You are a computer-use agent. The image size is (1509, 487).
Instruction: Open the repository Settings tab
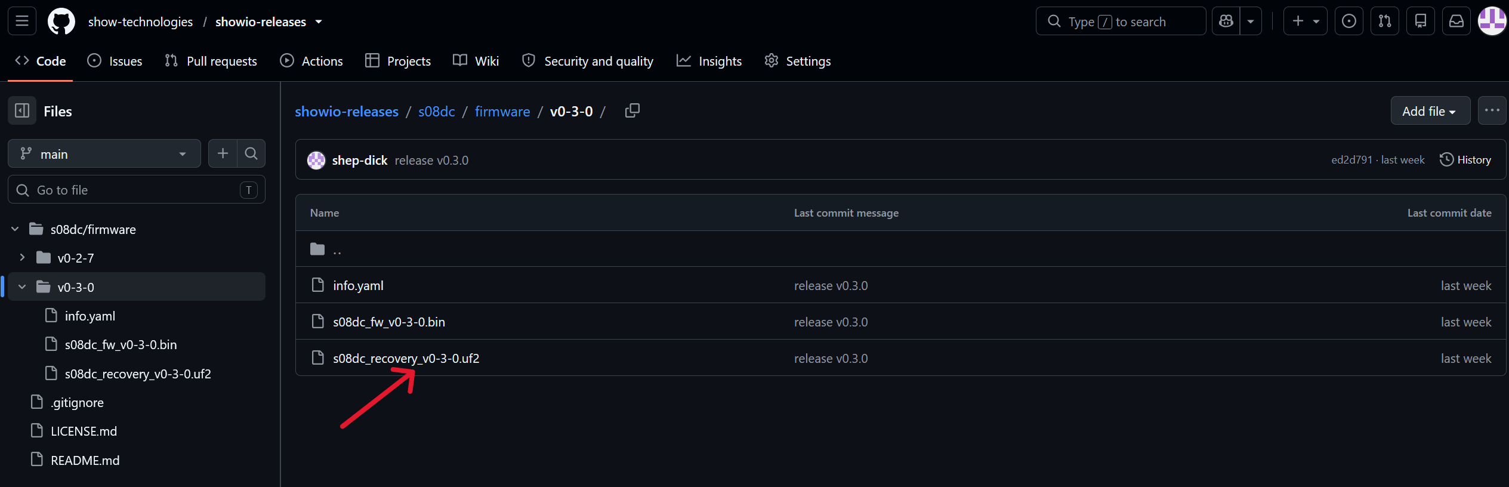798,61
